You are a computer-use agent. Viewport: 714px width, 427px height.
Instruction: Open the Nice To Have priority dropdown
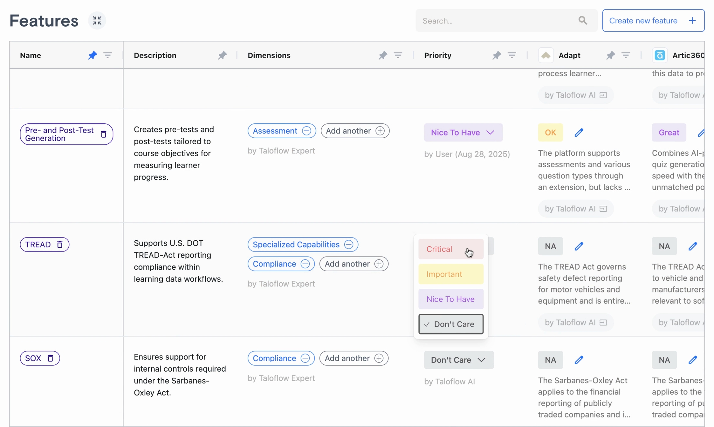coord(463,133)
